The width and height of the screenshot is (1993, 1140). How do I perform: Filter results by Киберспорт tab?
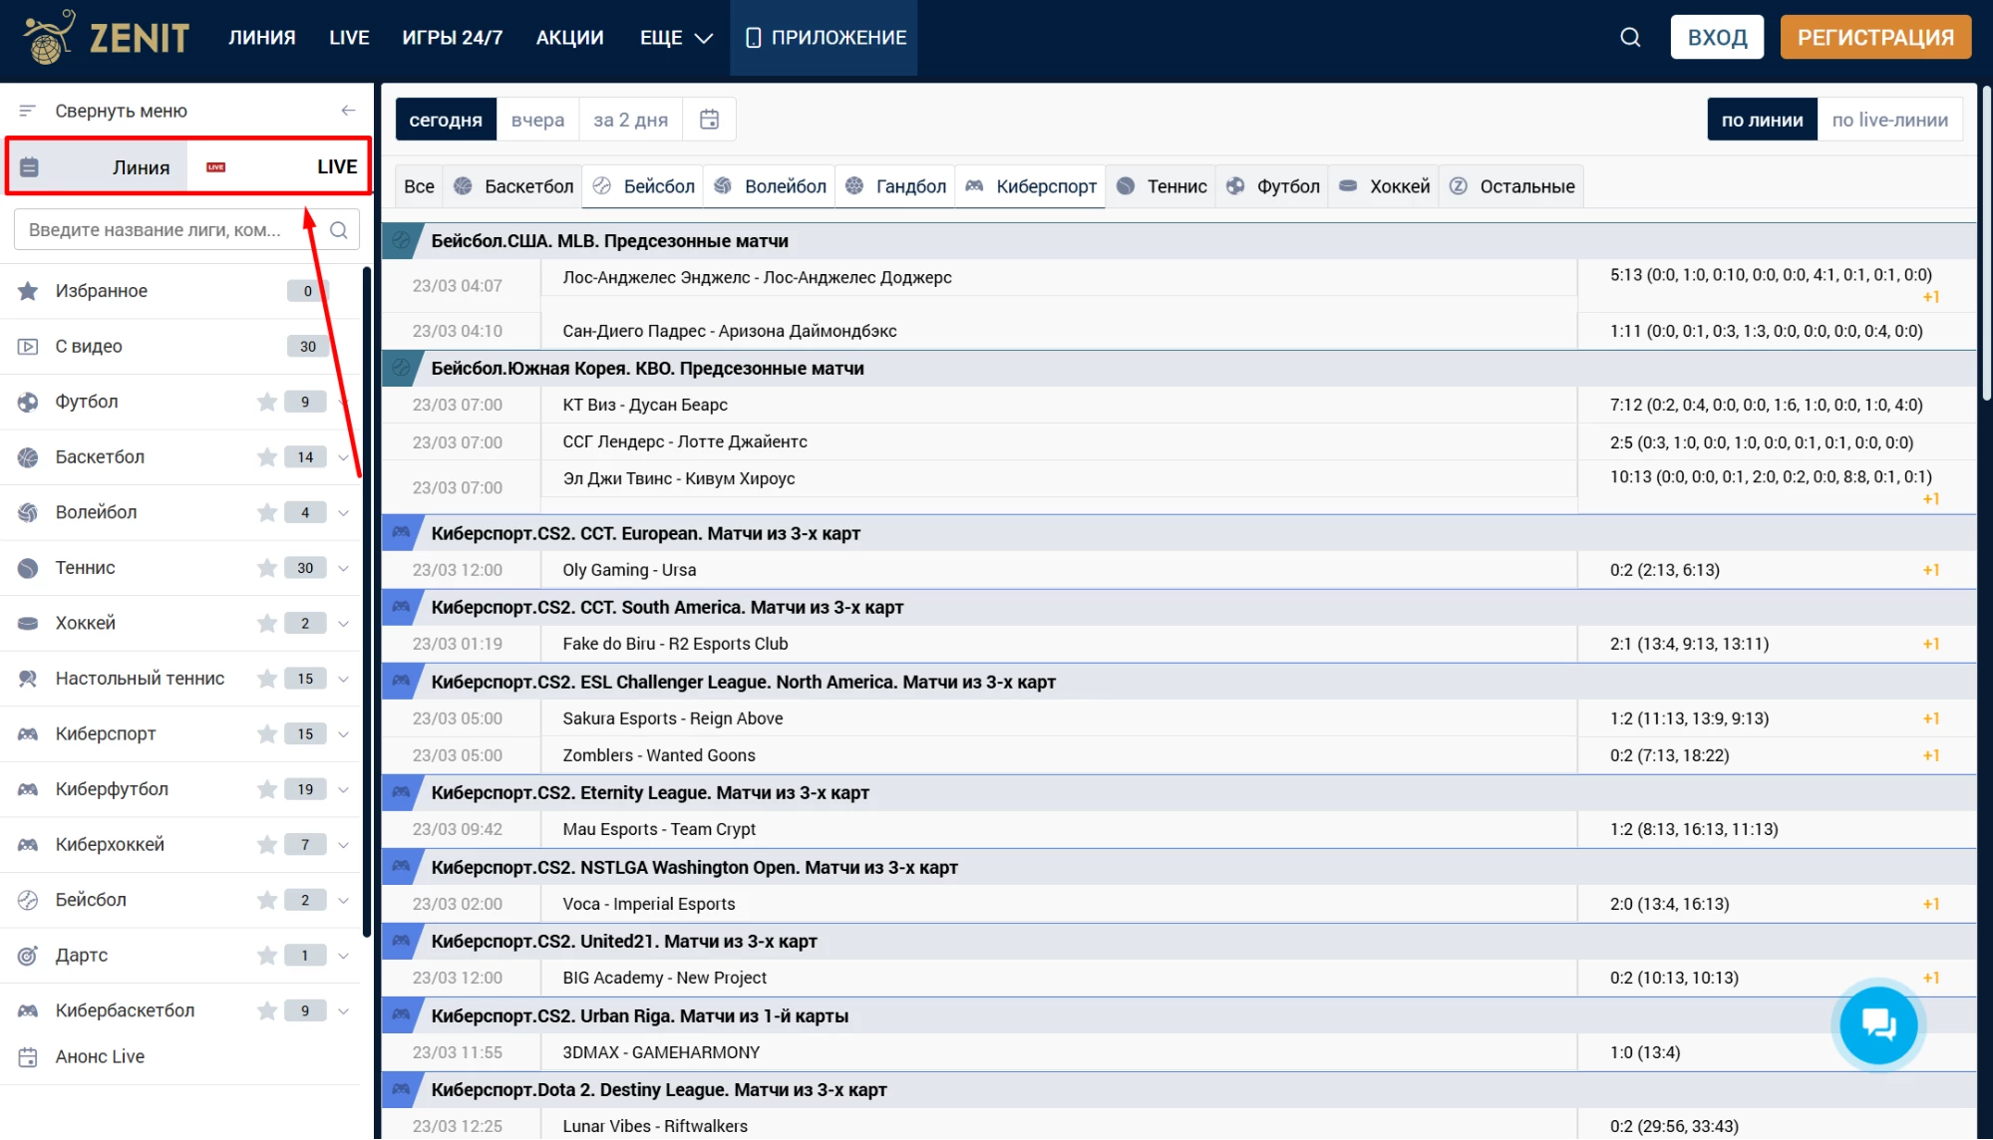pyautogui.click(x=1030, y=186)
